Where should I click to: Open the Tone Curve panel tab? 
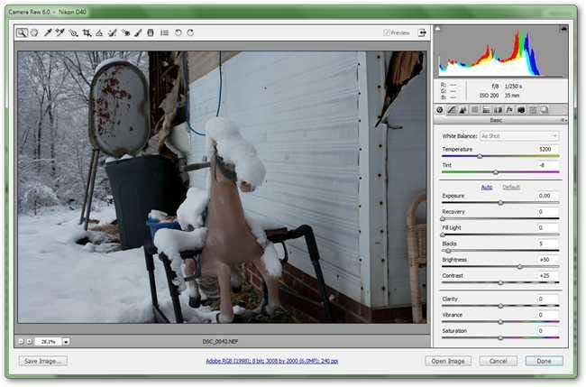451,109
